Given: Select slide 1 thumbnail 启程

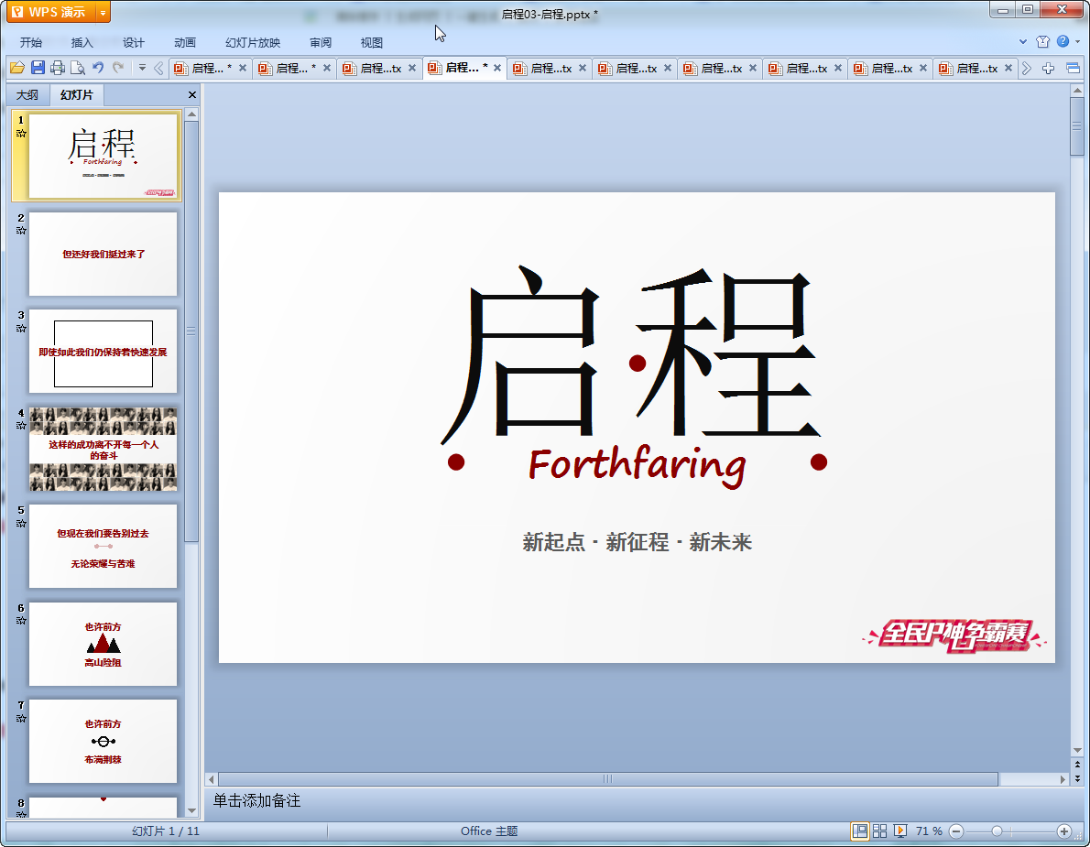Looking at the screenshot, I should tap(103, 156).
